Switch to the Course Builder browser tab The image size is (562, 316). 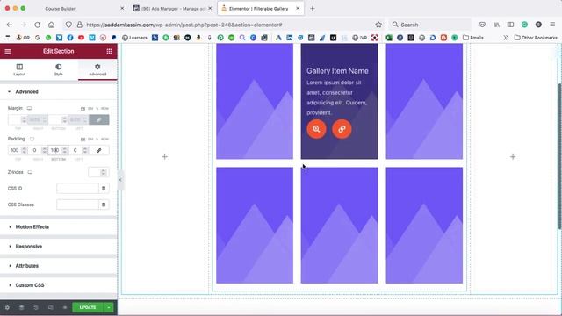(x=61, y=8)
